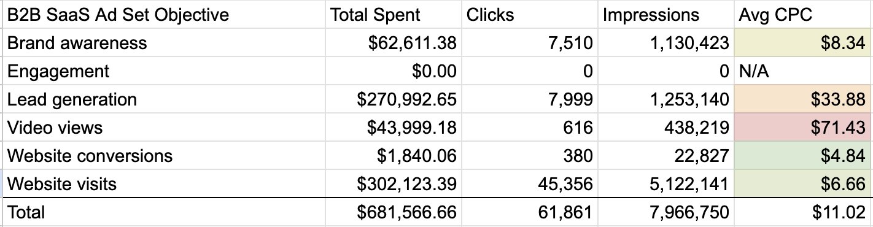Click the yellow $8.34 Brand awareness CPC cell

(x=803, y=43)
